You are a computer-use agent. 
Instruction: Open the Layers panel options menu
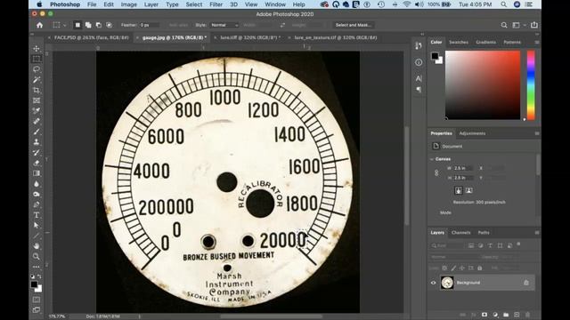tap(536, 233)
